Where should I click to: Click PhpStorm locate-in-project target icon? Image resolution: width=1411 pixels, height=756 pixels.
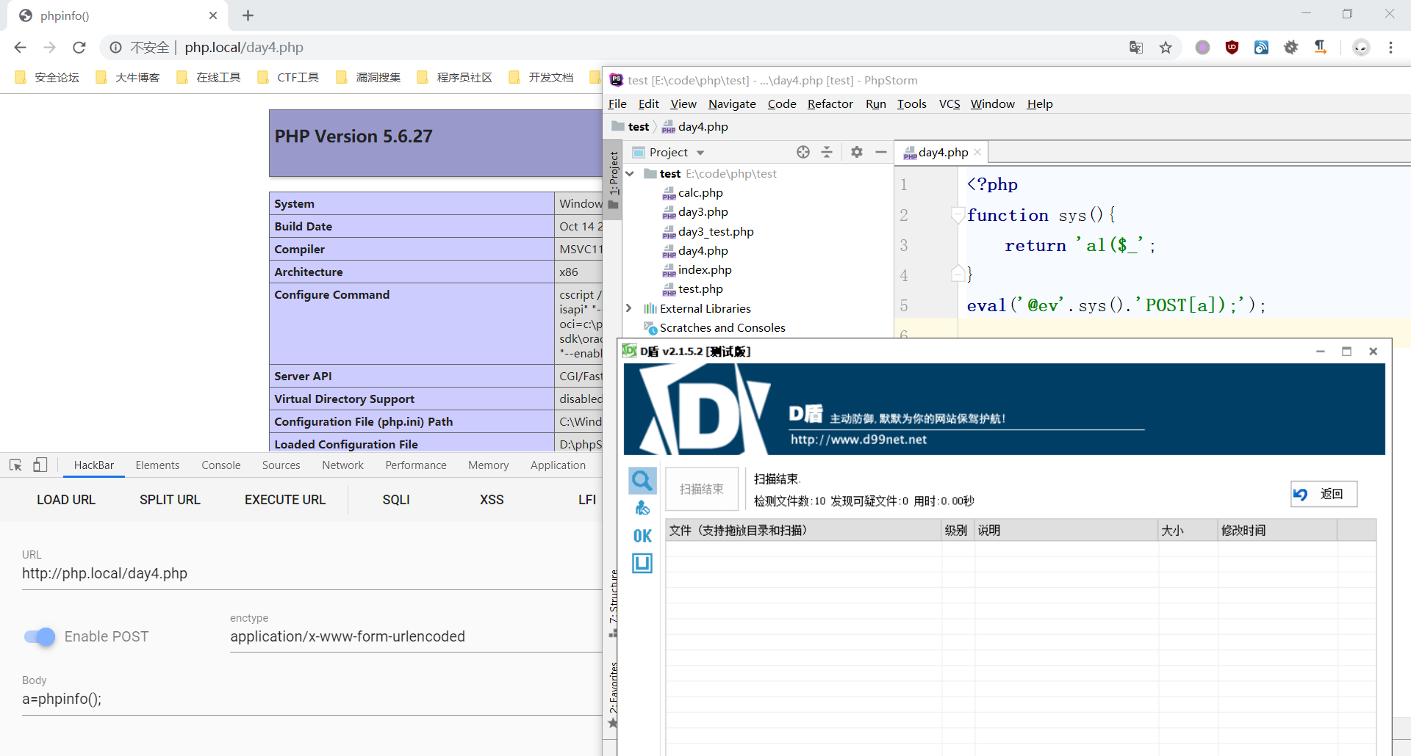803,152
